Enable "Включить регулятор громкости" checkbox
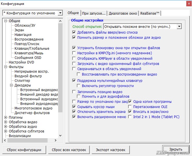Viewport: 192px width, 156px height. pos(79,86)
